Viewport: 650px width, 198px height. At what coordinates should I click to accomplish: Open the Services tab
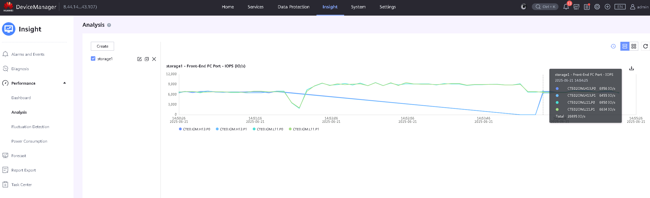tap(256, 7)
